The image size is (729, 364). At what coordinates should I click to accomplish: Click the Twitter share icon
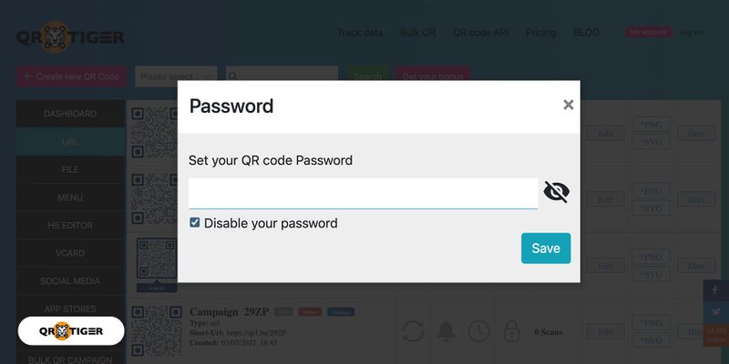point(715,313)
